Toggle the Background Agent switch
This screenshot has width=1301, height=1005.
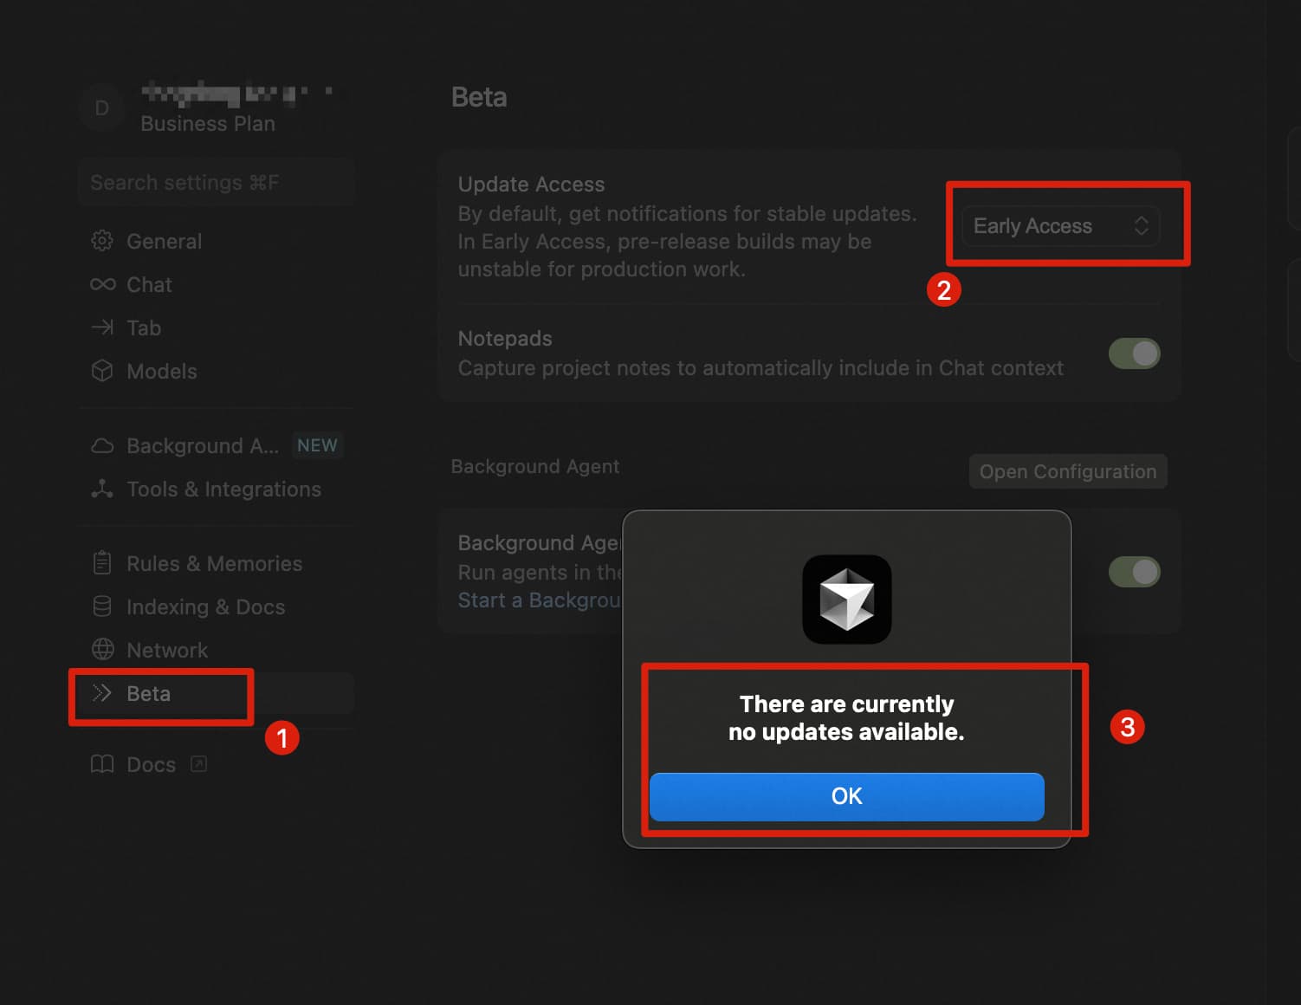point(1134,572)
